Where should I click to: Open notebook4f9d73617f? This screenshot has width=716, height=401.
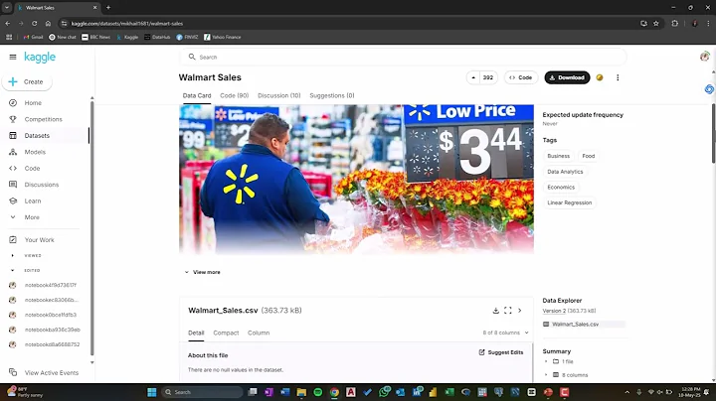pos(51,285)
